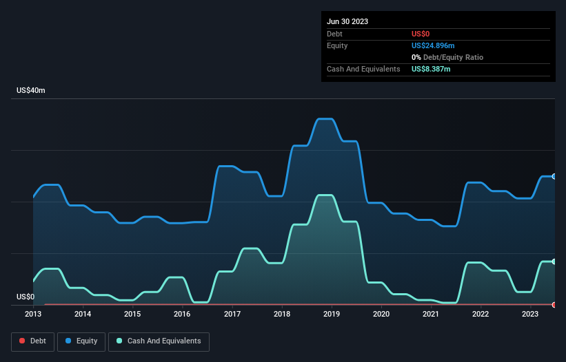Click the 2020 x-axis label
Screen dimensions: 566x362
pyautogui.click(x=381, y=314)
